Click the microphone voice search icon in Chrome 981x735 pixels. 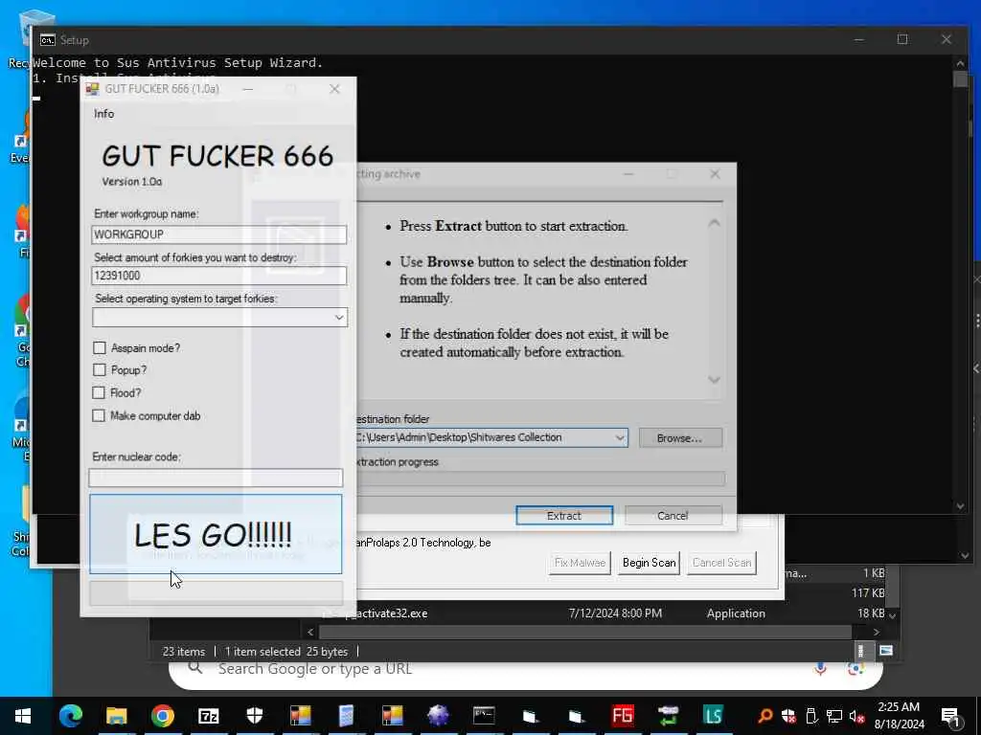pos(820,669)
